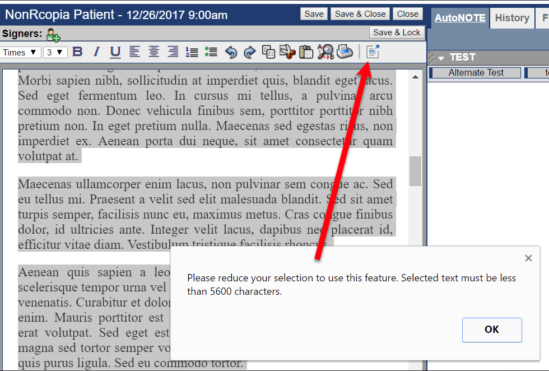The width and height of the screenshot is (549, 371).
Task: Click the scroll-up arrow of the editor
Action: click(x=415, y=77)
